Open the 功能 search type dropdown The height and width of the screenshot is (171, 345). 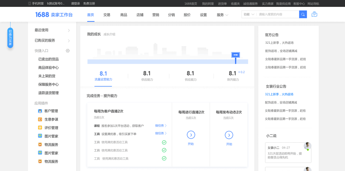coord(249,15)
